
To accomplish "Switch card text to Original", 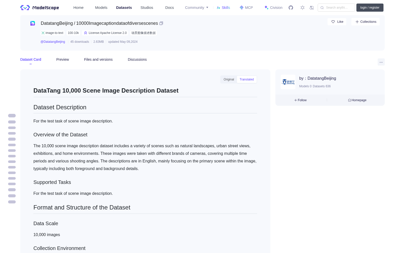I will click(x=229, y=79).
